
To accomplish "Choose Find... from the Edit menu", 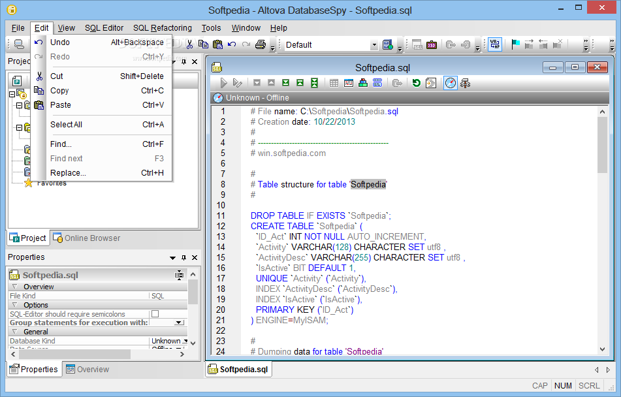I will pos(102,144).
